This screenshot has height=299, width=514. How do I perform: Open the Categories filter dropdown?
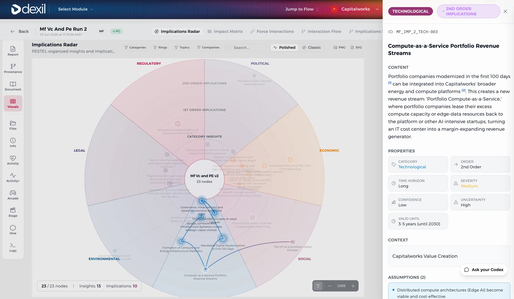pos(135,47)
